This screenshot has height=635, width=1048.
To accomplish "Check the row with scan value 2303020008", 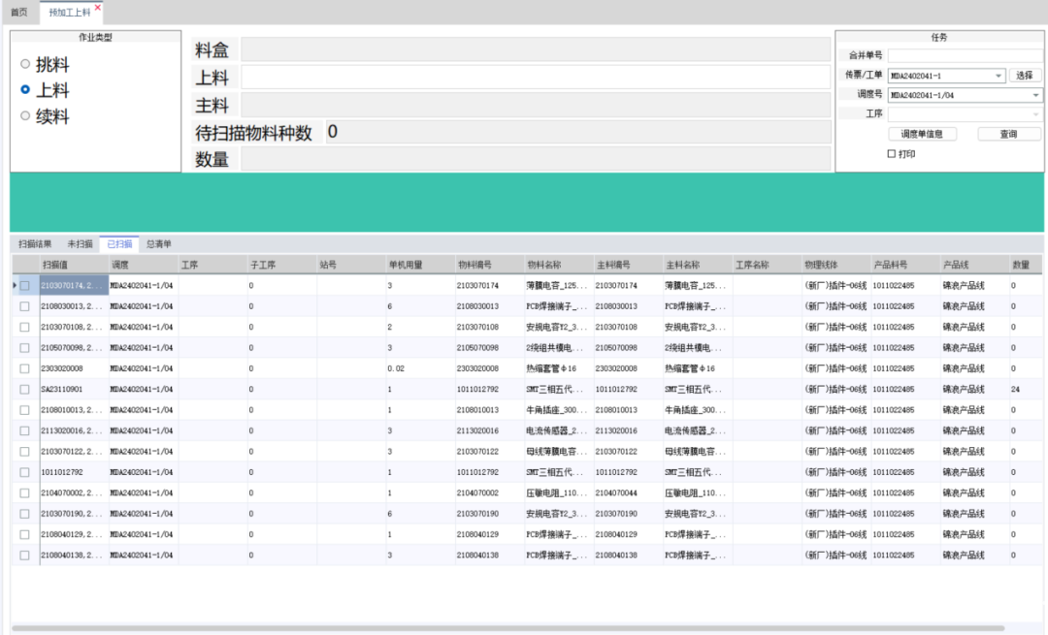I will point(25,368).
